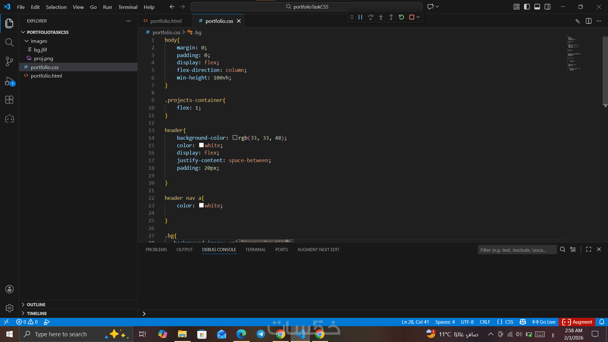Toggle the primary side bar layout button
The height and width of the screenshot is (342, 608).
527,7
